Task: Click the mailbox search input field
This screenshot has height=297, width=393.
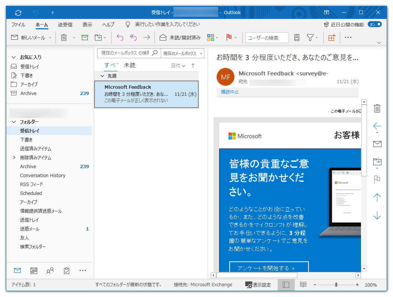Action: [123, 53]
